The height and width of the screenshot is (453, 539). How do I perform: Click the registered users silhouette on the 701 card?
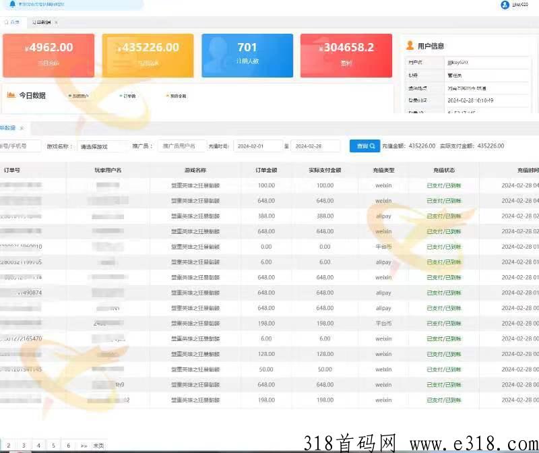tap(218, 54)
